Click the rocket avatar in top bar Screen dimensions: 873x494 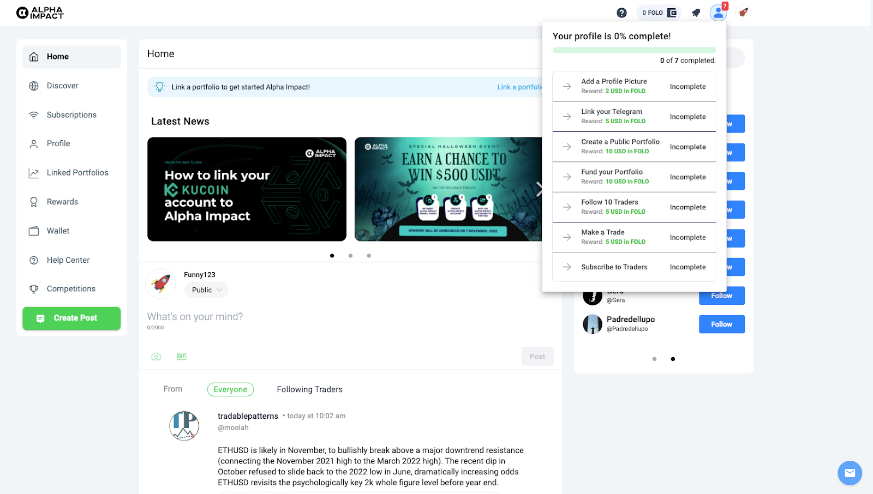743,13
